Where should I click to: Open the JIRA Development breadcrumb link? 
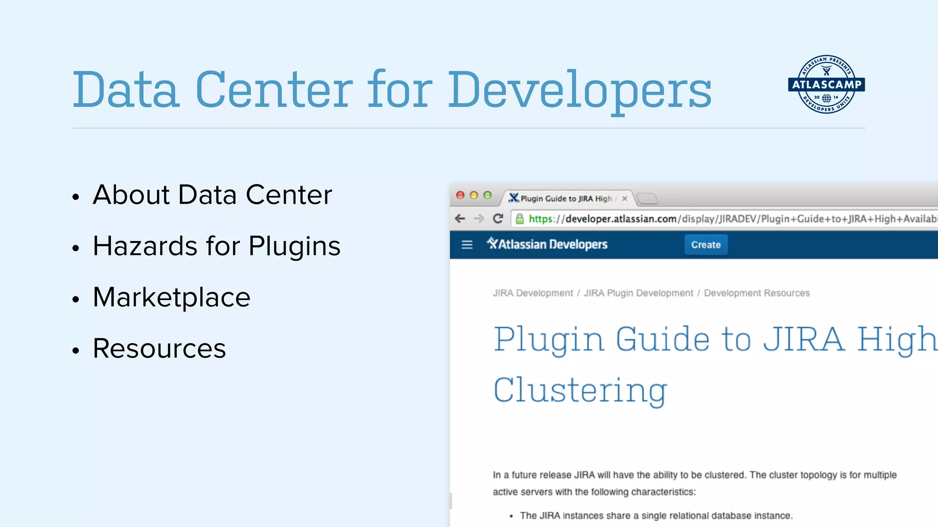point(533,293)
